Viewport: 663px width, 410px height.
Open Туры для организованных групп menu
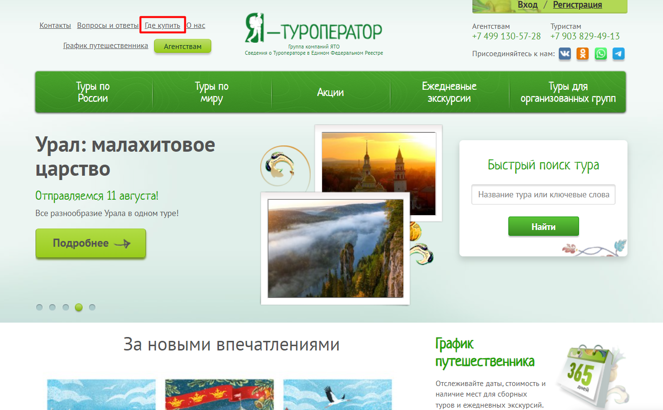pyautogui.click(x=568, y=92)
